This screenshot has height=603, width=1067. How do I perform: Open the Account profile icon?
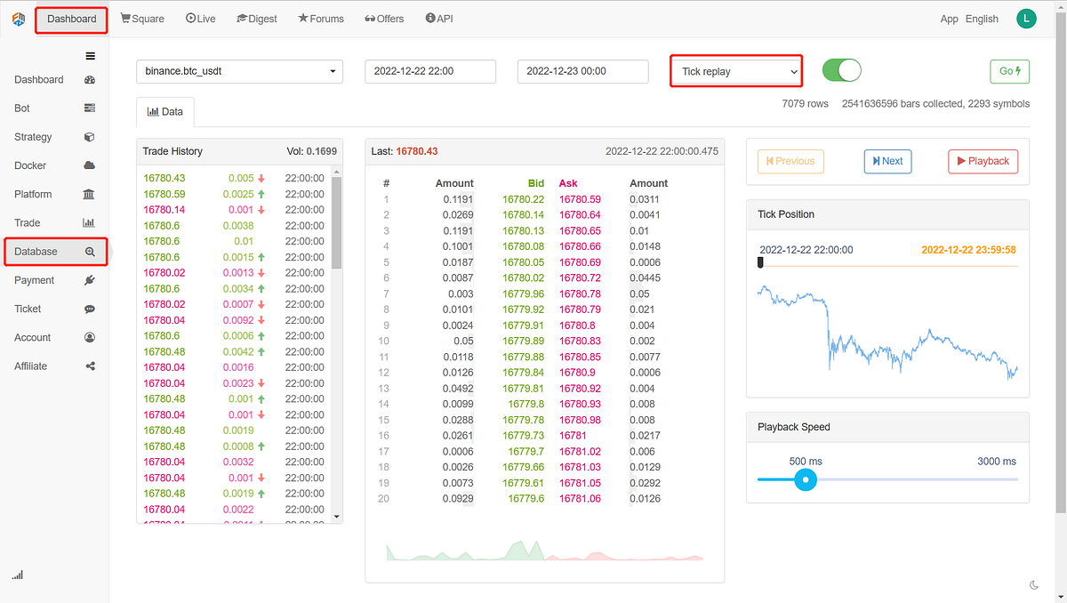pos(90,337)
